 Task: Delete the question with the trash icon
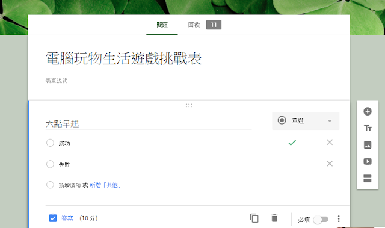pos(274,218)
